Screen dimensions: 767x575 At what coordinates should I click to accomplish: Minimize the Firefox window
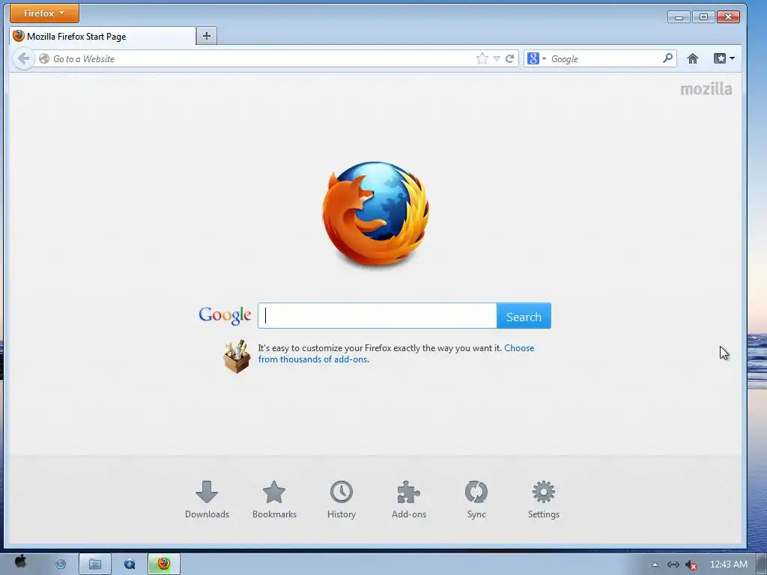(x=679, y=17)
